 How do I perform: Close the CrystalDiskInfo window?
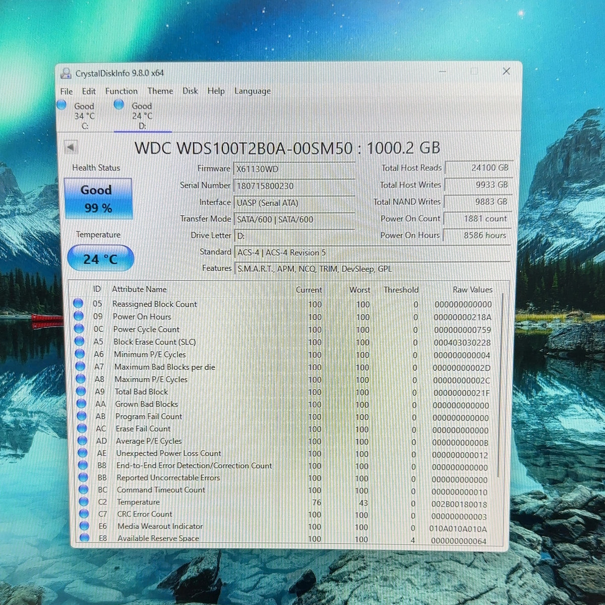506,72
